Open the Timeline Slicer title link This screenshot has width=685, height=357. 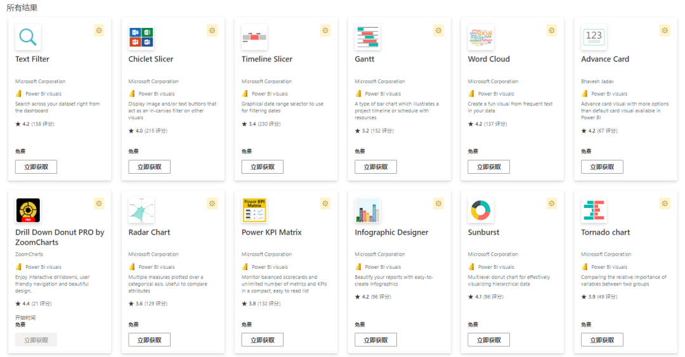(267, 59)
